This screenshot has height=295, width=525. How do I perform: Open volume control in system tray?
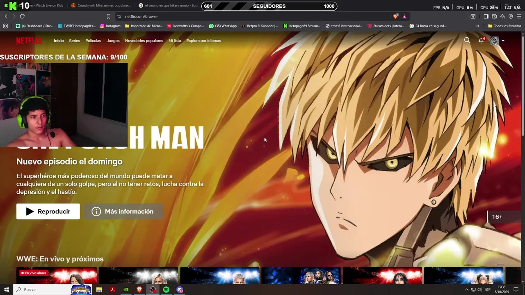pos(479,290)
